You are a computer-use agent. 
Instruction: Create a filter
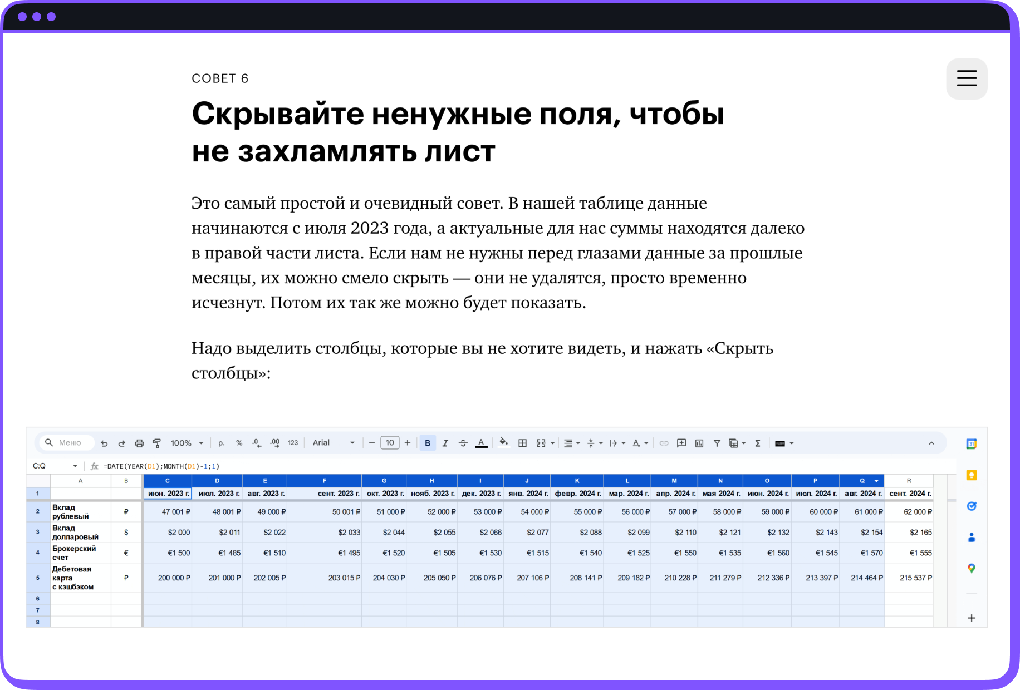click(x=717, y=443)
